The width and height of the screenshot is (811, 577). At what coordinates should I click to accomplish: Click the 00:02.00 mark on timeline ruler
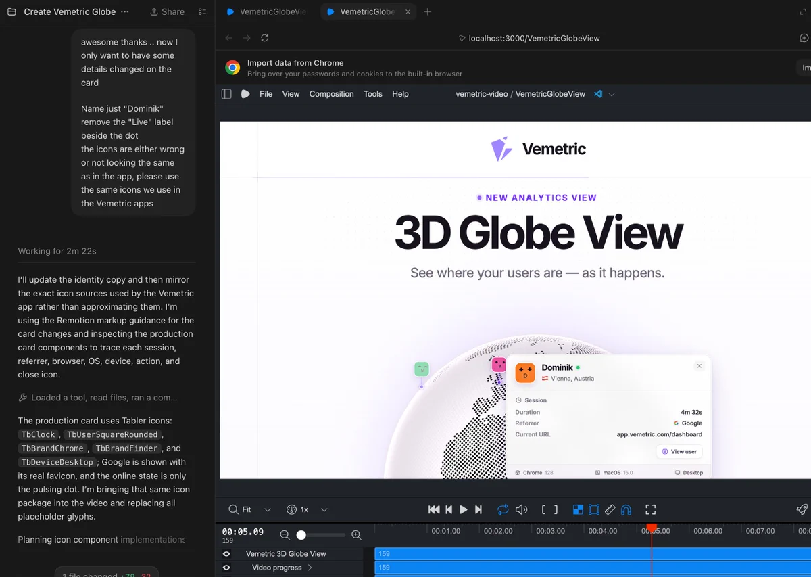pos(498,531)
